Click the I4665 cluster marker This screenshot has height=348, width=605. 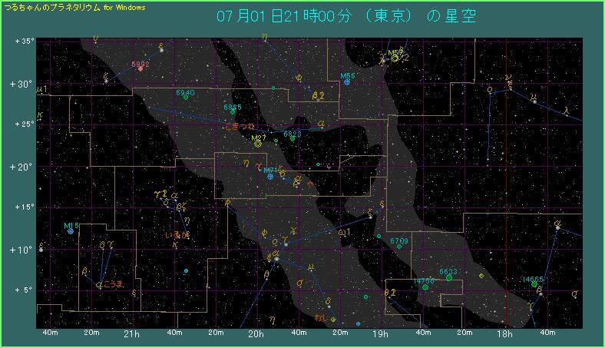[534, 285]
